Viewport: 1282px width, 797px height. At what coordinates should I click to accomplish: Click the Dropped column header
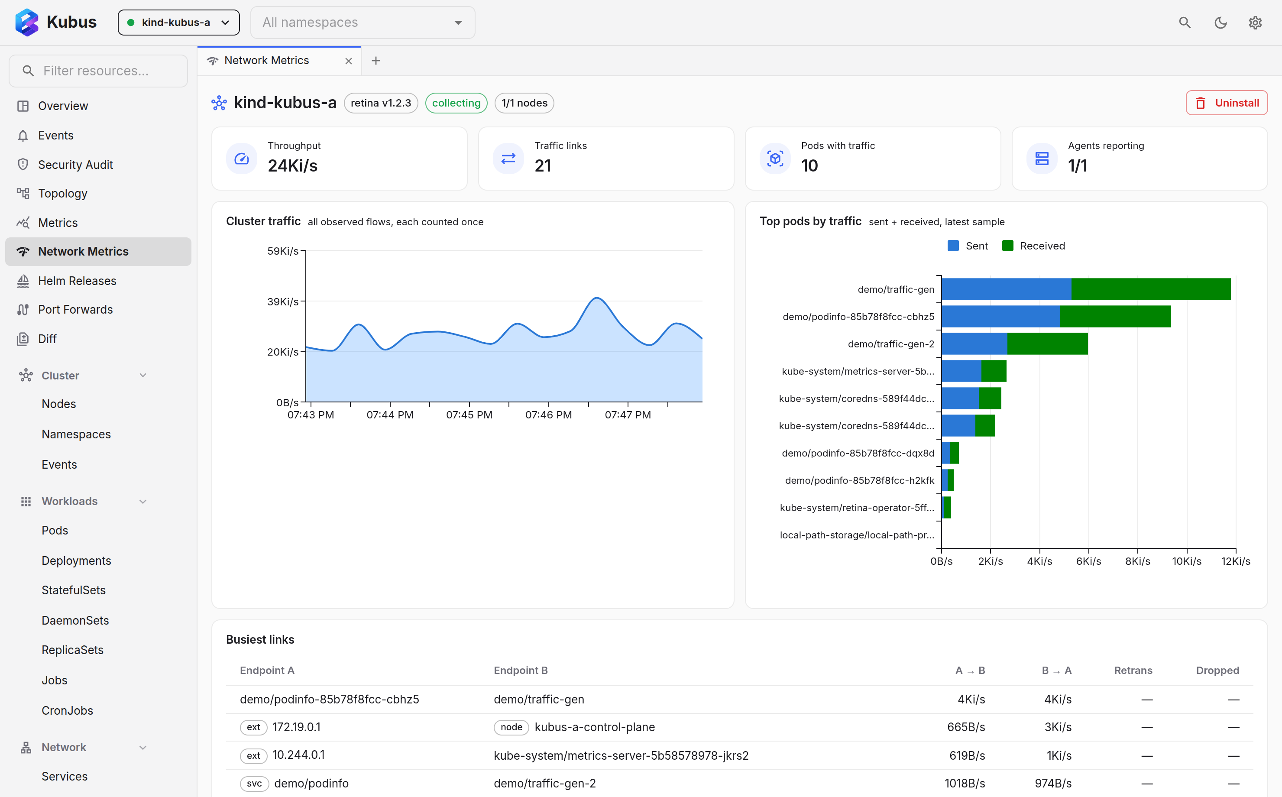pyautogui.click(x=1217, y=671)
